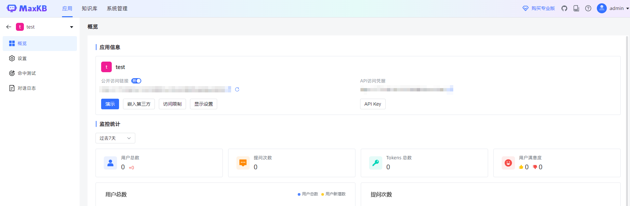Click the MaxKB logo
The width and height of the screenshot is (630, 206).
click(x=27, y=8)
